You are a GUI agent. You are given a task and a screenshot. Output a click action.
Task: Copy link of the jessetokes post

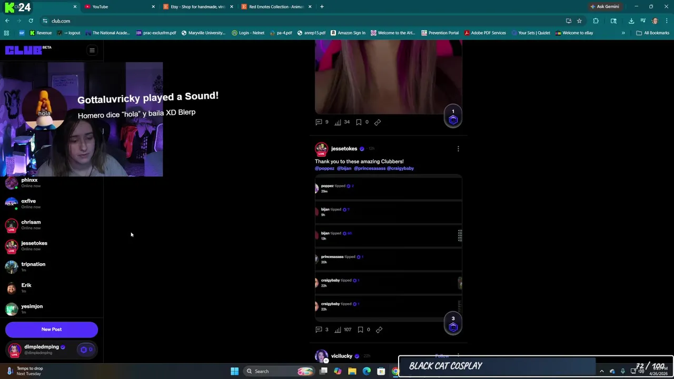pyautogui.click(x=379, y=330)
